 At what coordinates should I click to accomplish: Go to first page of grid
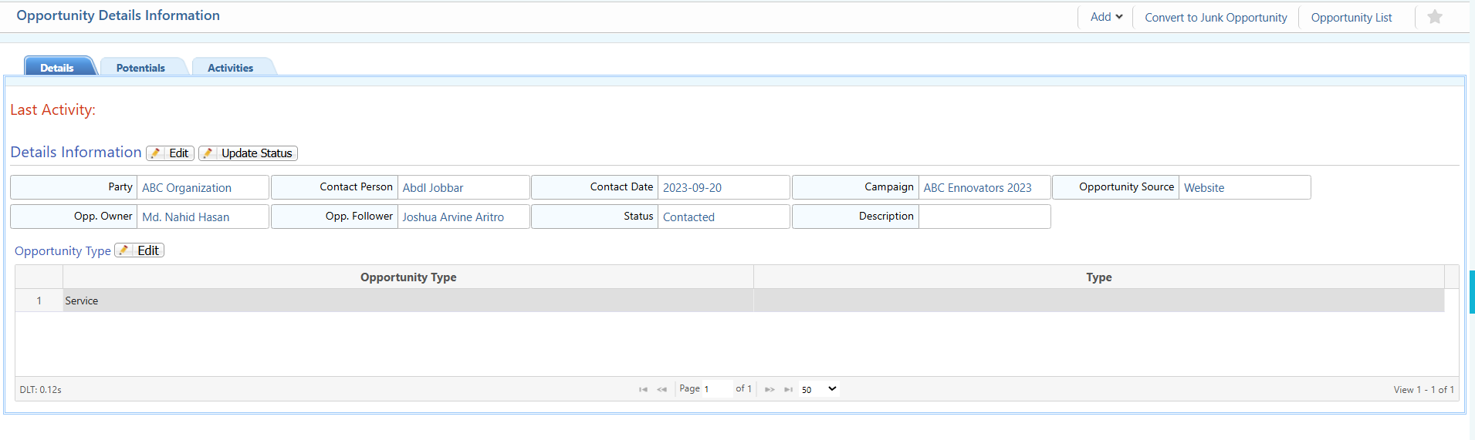(643, 389)
